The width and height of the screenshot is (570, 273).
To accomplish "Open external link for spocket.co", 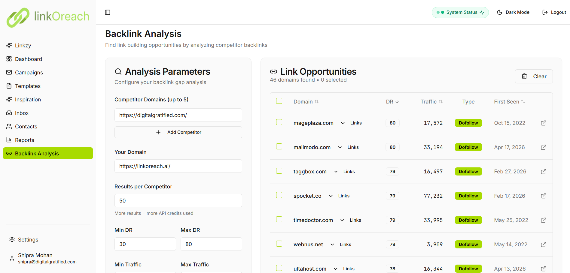I will click(x=543, y=196).
